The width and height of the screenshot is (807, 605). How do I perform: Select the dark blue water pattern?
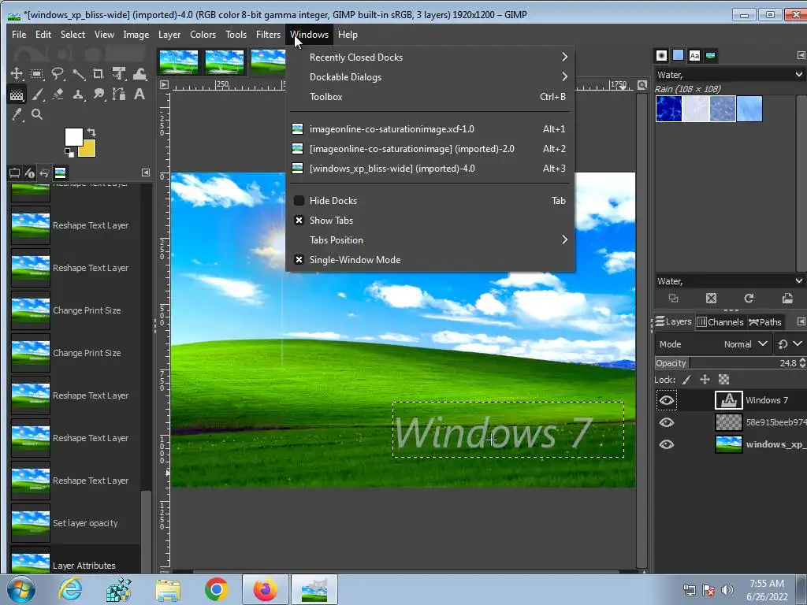click(669, 109)
